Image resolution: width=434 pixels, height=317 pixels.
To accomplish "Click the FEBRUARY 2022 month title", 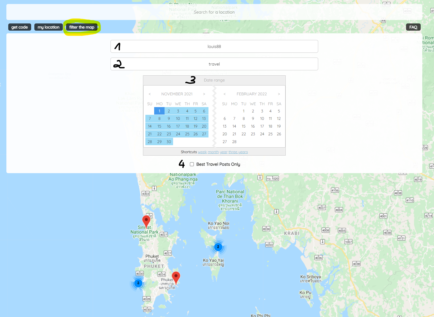I will point(252,94).
